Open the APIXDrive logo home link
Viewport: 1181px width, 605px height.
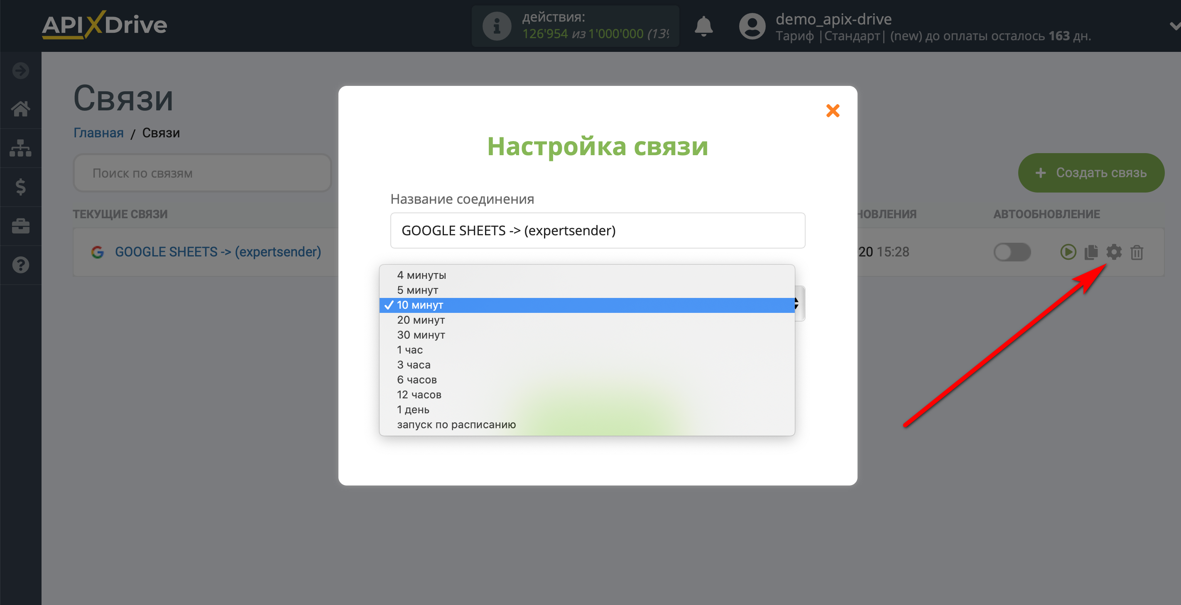(105, 25)
